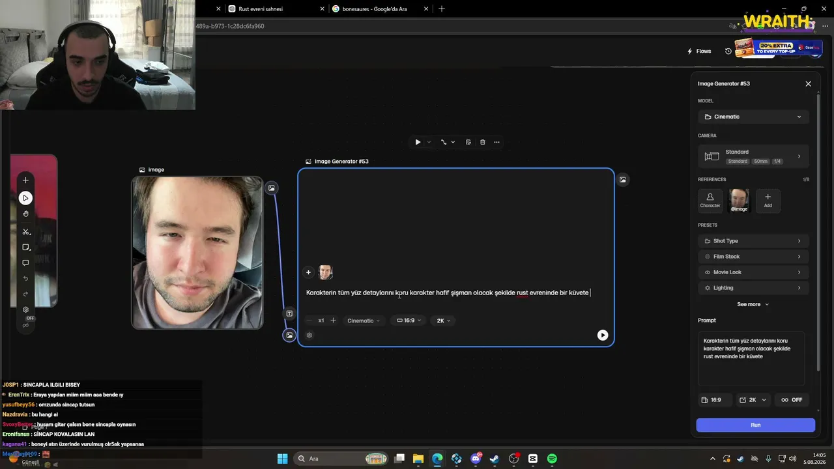This screenshot has height=469, width=834.
Task: Click the output port of Image Generator #53
Action: 623,180
